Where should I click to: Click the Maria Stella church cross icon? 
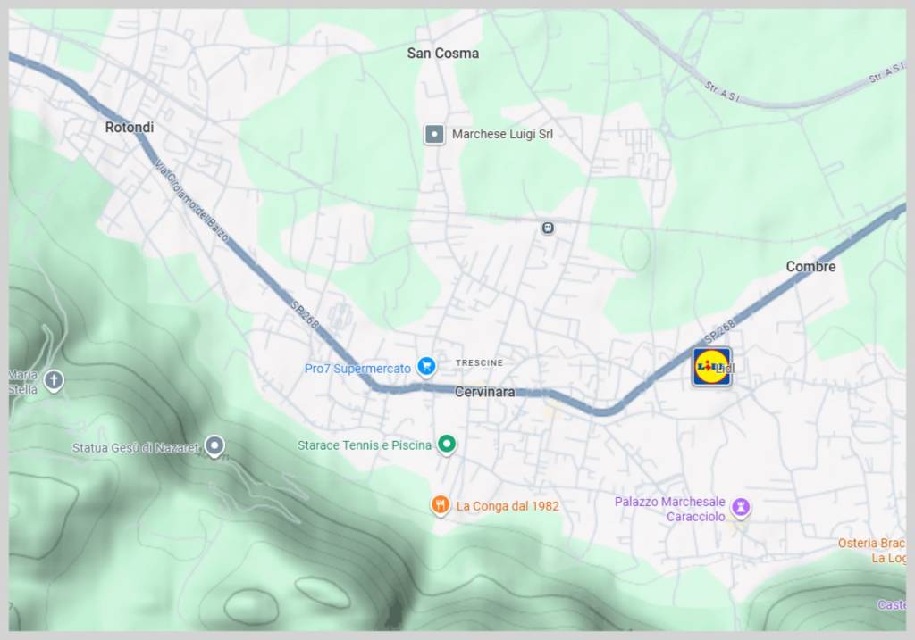[54, 381]
